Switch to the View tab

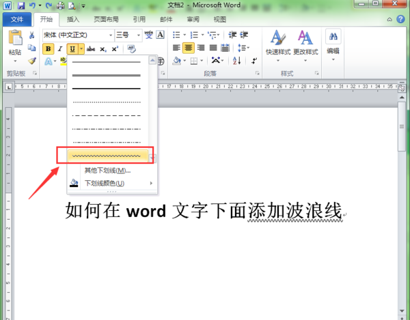tap(219, 19)
